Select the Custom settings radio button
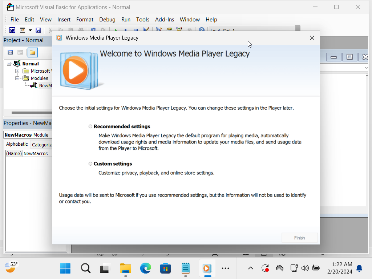372x279 pixels. pos(90,164)
